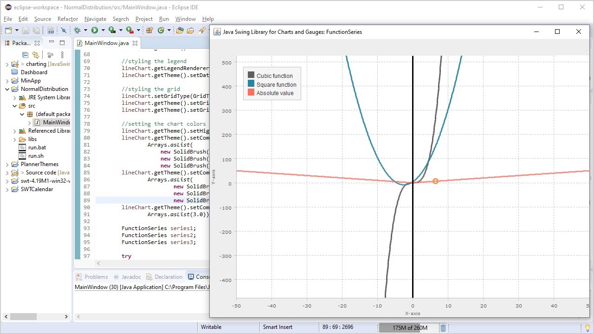This screenshot has height=334, width=594.
Task: Open the File menu
Action: tap(8, 19)
